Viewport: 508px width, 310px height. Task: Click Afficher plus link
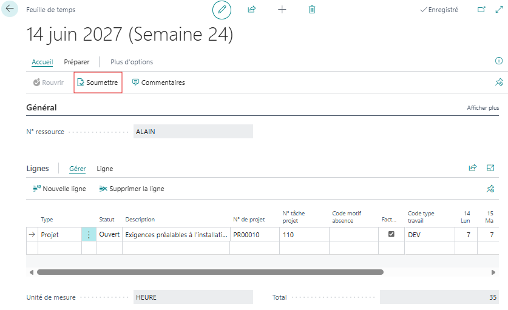(483, 108)
